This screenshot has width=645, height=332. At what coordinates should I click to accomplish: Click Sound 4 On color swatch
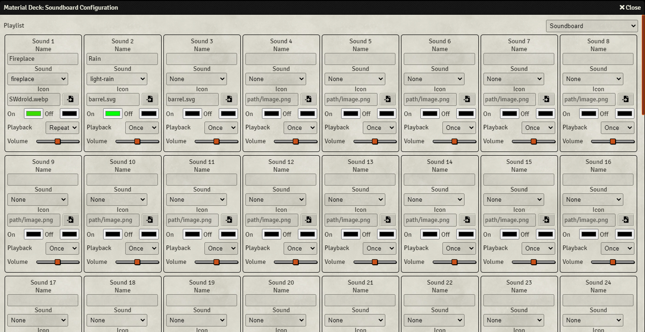271,114
